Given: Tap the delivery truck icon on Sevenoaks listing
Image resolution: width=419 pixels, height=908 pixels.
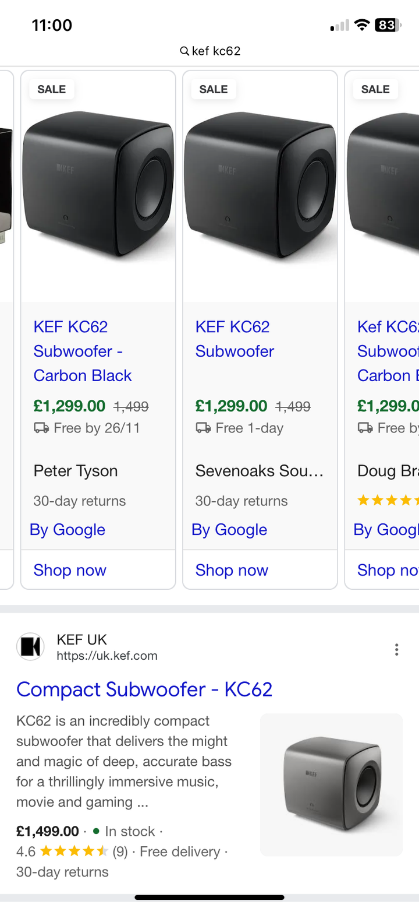Looking at the screenshot, I should pos(203,428).
